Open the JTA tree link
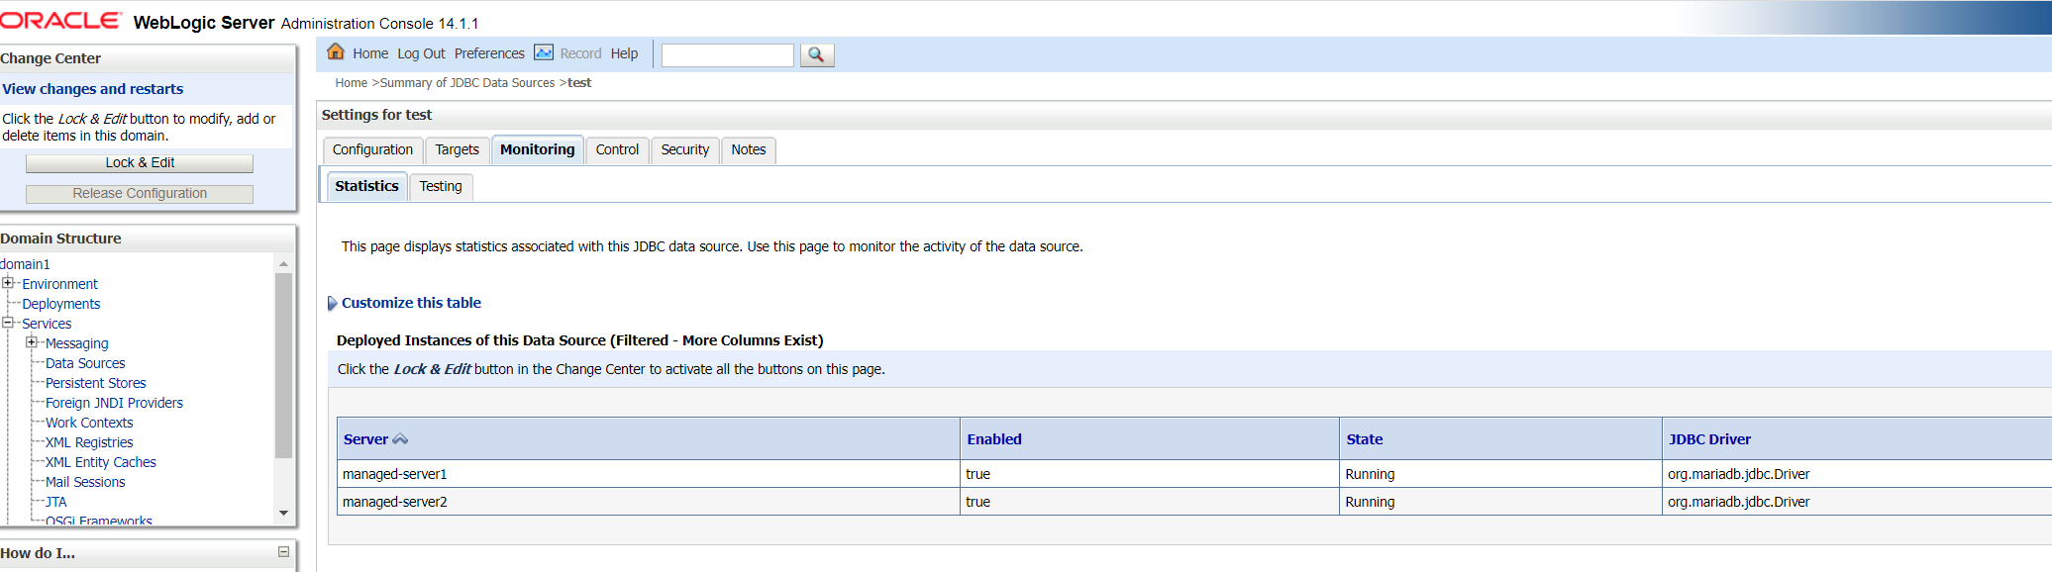 [x=56, y=502]
